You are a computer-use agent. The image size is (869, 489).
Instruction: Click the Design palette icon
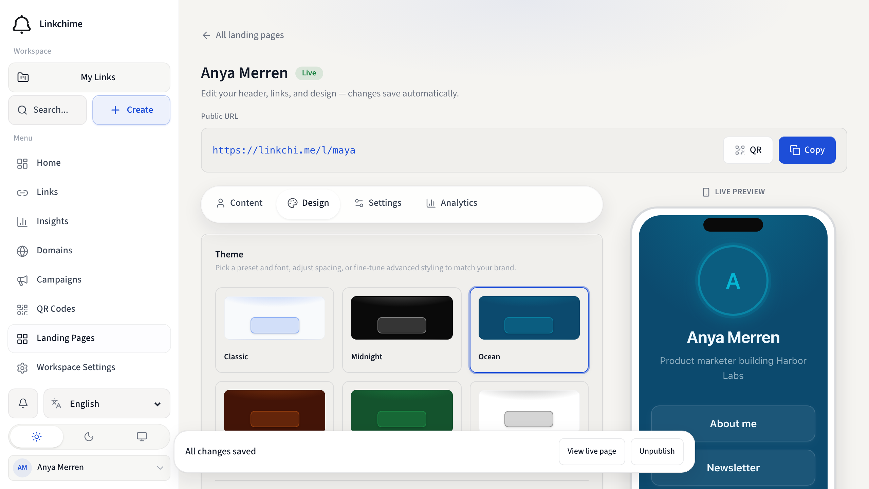(292, 203)
